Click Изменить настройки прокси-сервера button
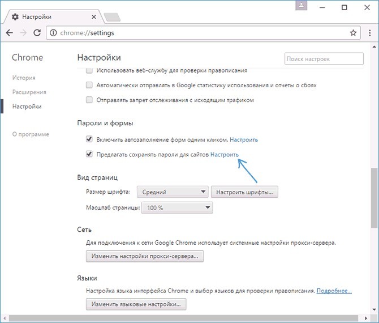379x323 pixels. (x=144, y=257)
